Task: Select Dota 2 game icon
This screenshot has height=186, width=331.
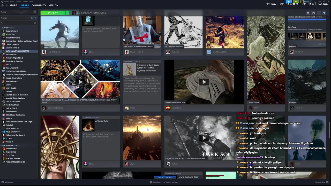Action: [3, 65]
